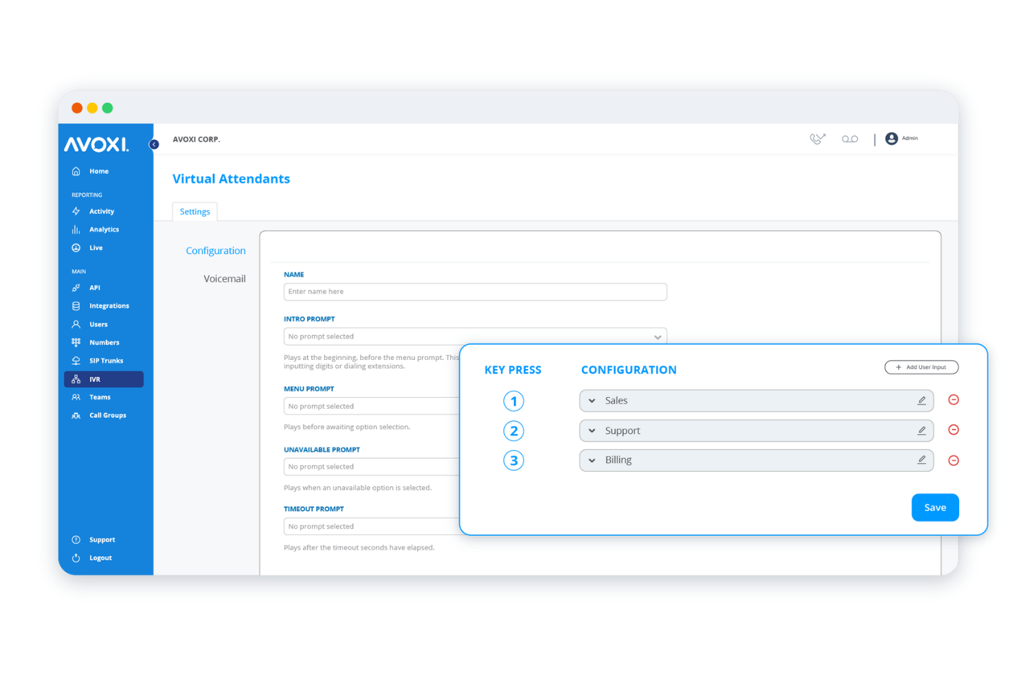The height and width of the screenshot is (678, 1017).
Task: Select key press number 3 circle
Action: click(x=513, y=460)
